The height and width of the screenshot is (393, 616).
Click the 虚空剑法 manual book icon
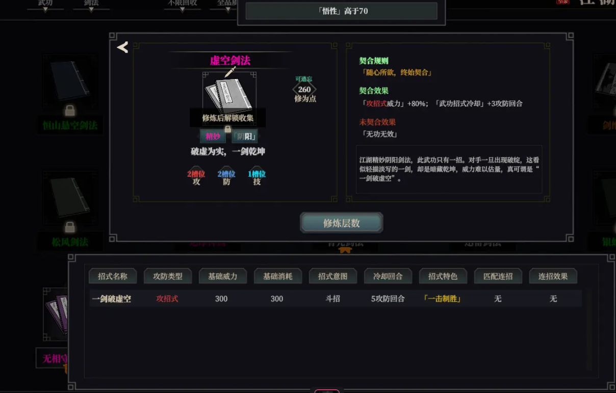pos(229,95)
